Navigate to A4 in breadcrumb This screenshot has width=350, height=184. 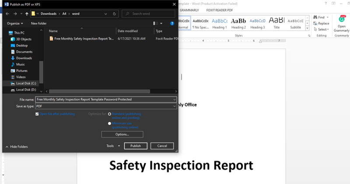[x=64, y=14]
